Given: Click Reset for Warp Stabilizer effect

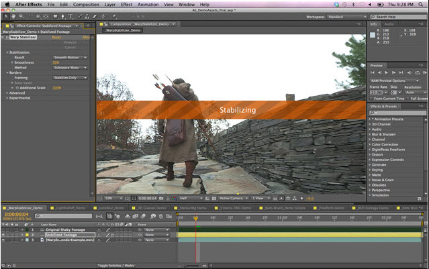Looking at the screenshot, I should (56, 37).
